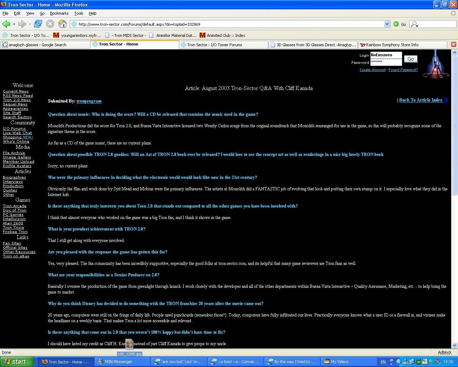This screenshot has width=458, height=367.
Task: Click the Firefox throbber activity icon
Action: click(x=453, y=13)
